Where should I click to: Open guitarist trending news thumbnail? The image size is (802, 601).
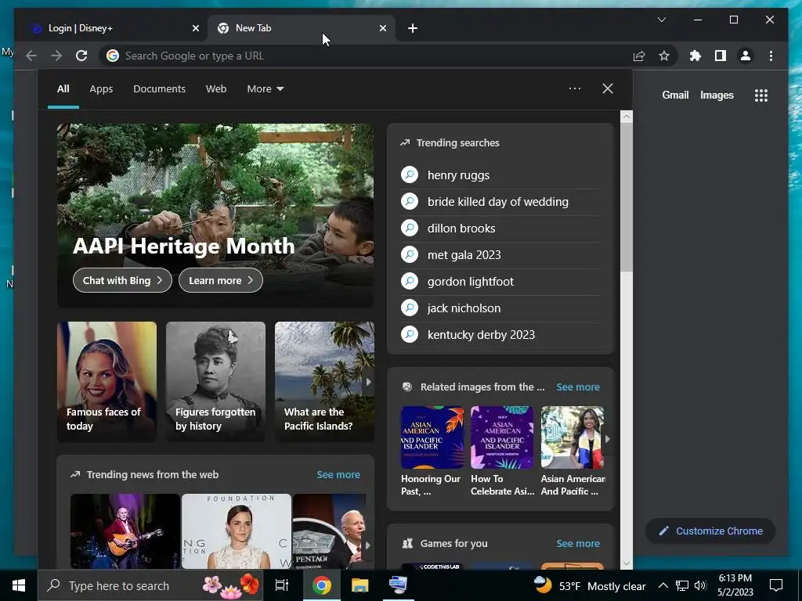(125, 531)
